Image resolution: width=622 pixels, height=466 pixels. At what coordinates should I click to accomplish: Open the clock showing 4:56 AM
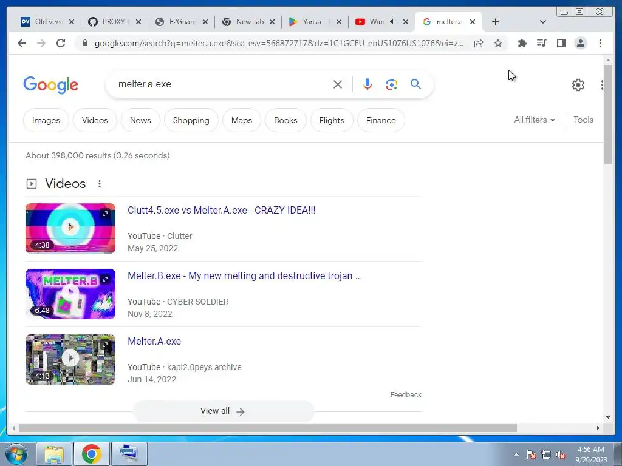[x=591, y=454]
